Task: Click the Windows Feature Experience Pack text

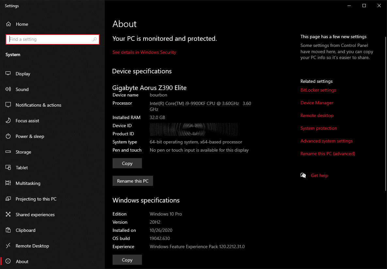Action: click(x=197, y=247)
